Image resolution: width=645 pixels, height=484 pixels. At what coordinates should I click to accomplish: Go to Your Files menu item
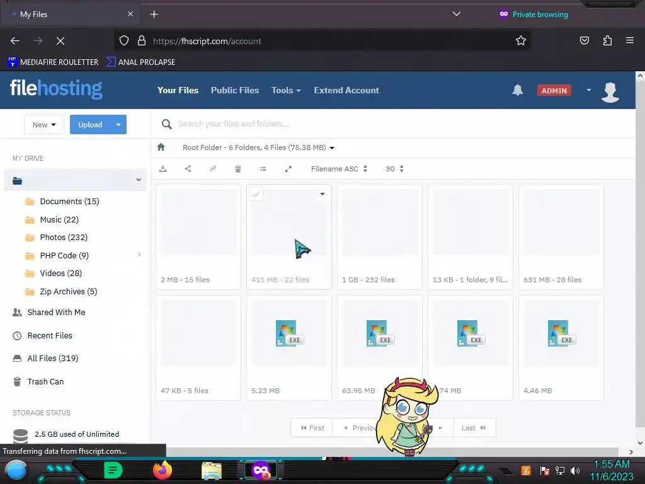[x=178, y=90]
